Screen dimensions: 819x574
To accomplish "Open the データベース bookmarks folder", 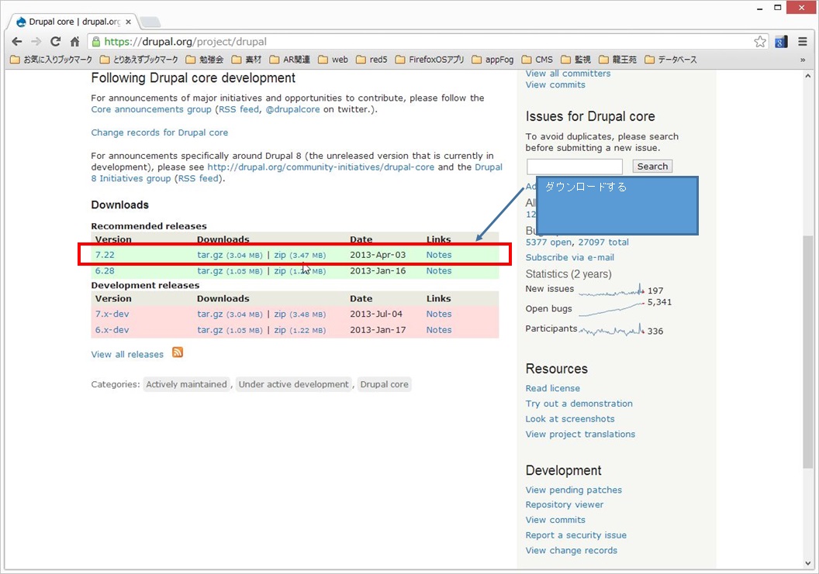I will click(671, 60).
